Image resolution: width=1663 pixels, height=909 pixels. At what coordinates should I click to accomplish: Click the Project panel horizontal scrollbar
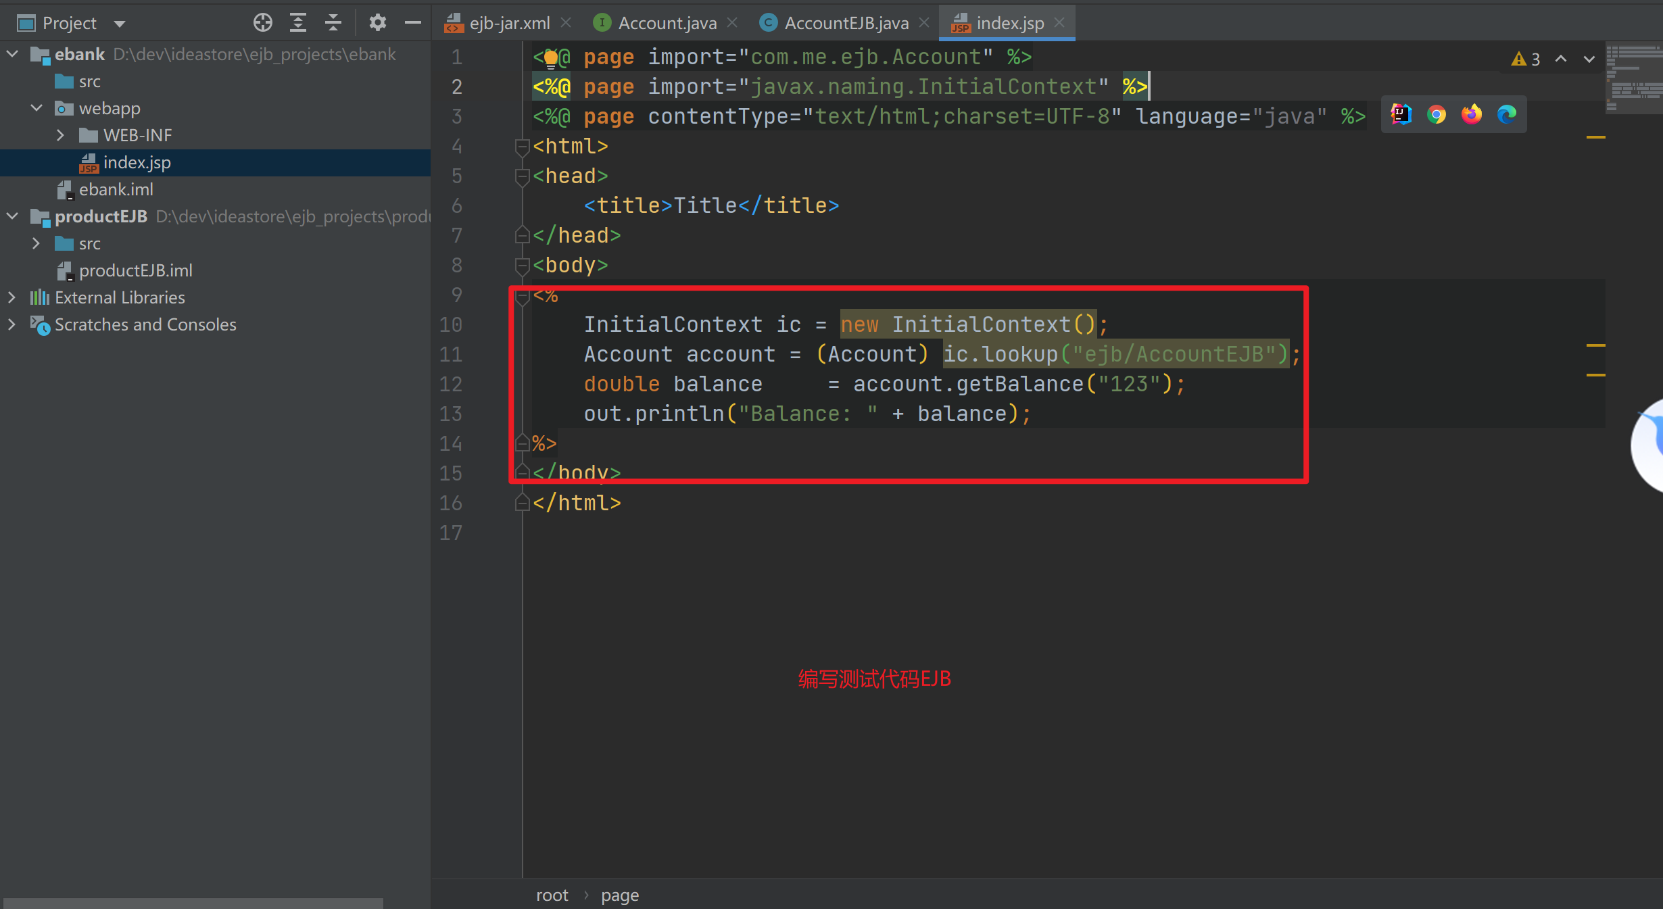(193, 903)
